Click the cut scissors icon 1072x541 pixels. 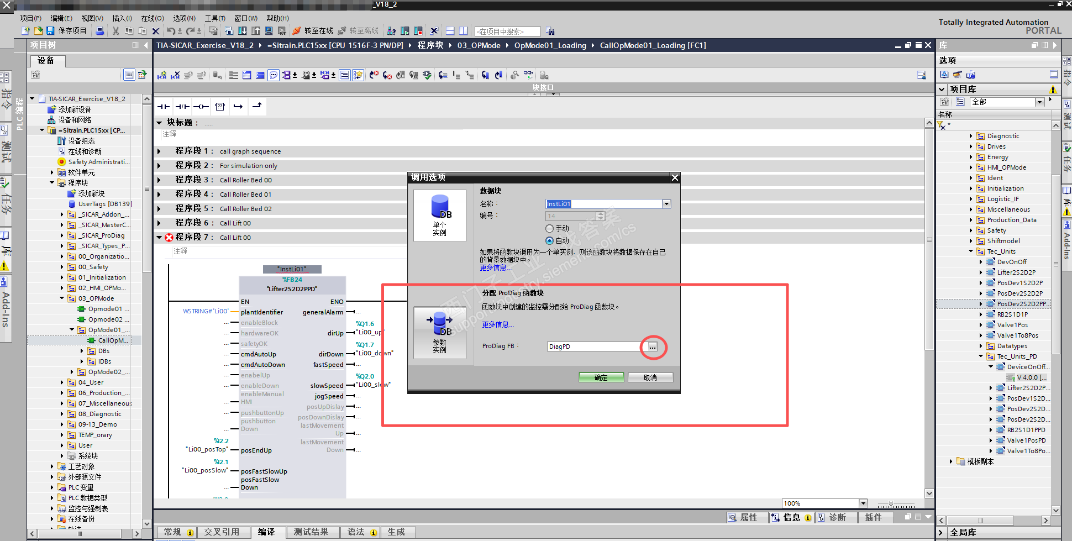115,31
